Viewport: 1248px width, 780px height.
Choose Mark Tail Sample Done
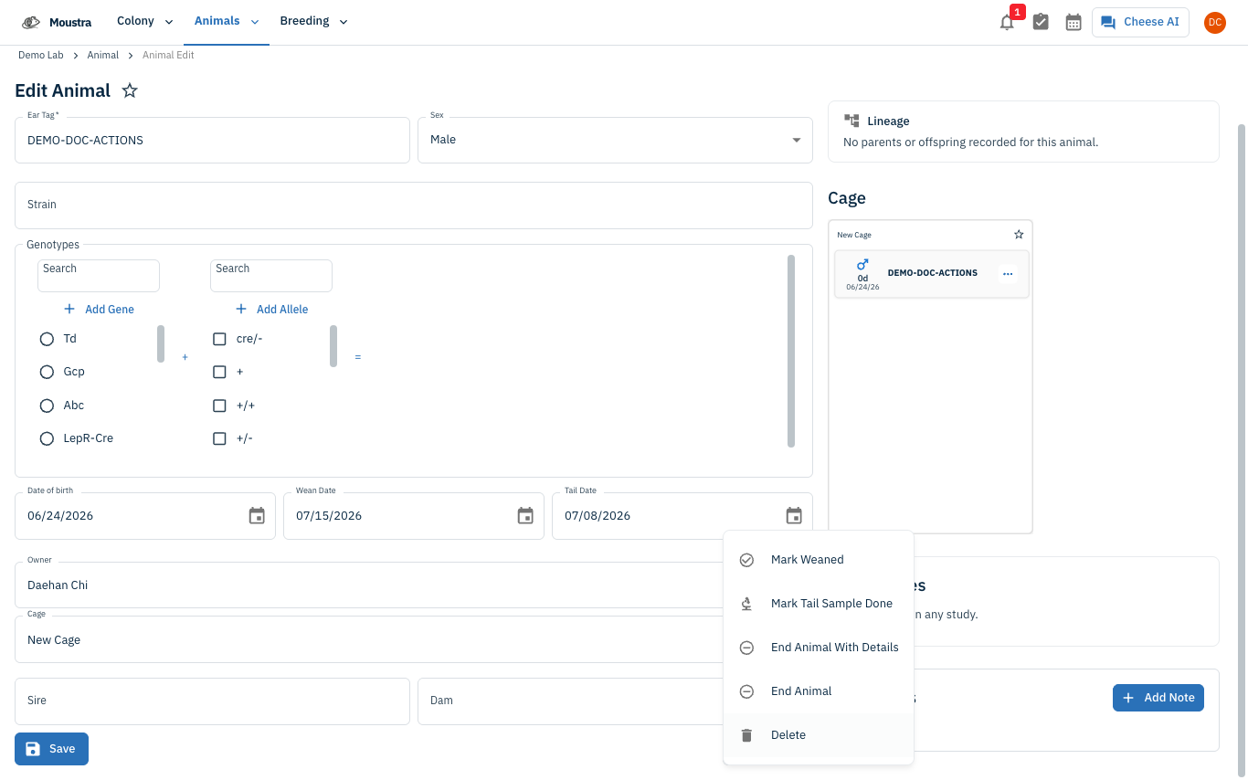(x=819, y=604)
